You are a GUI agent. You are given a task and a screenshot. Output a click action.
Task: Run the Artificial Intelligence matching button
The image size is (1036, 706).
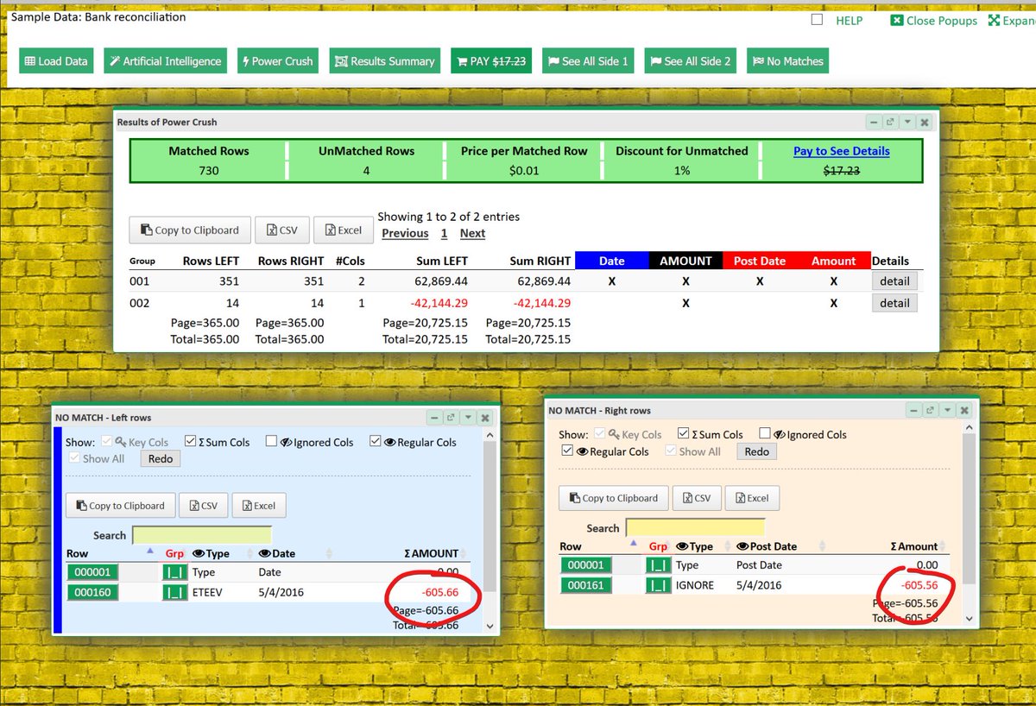(166, 61)
